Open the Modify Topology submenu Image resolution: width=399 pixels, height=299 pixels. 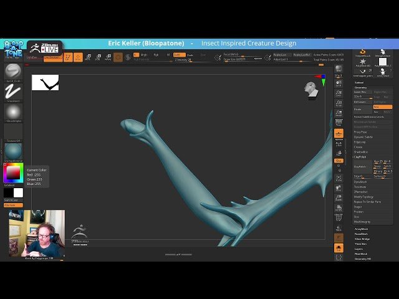coord(364,196)
